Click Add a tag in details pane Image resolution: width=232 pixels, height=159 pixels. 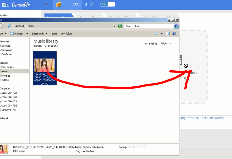(x=88, y=151)
